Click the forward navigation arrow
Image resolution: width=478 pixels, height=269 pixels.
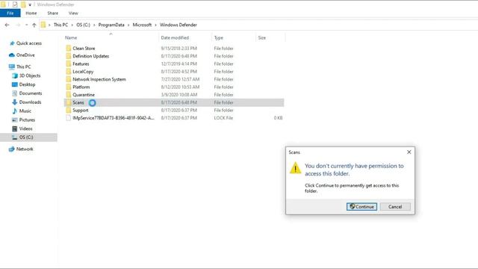(18, 25)
